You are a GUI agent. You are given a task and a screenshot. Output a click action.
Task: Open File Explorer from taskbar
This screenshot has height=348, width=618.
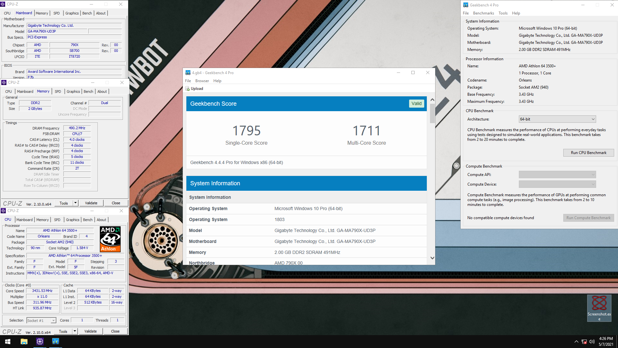24,342
